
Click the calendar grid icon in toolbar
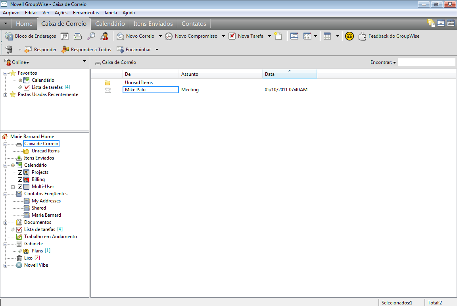(x=327, y=36)
